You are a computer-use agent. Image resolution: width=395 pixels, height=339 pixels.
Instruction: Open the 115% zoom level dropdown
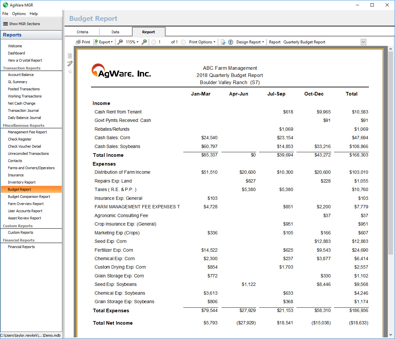(x=132, y=42)
